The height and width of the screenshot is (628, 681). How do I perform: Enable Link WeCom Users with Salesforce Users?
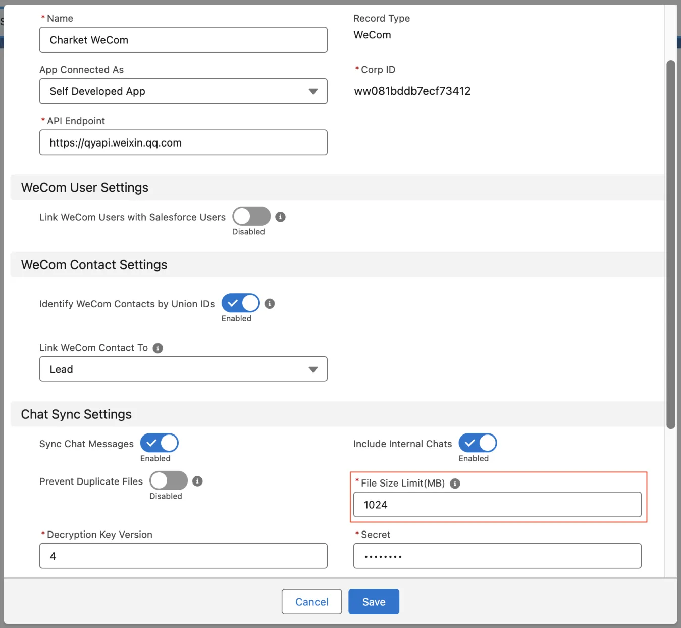click(251, 217)
